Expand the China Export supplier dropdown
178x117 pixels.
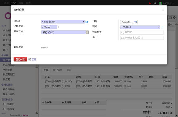tap(83, 22)
